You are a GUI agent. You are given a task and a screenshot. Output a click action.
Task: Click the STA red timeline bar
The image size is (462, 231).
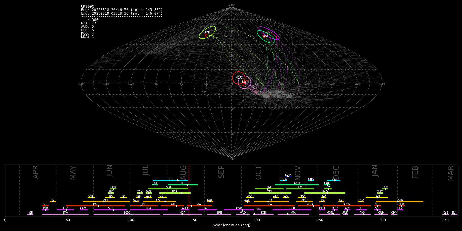coord(269,206)
